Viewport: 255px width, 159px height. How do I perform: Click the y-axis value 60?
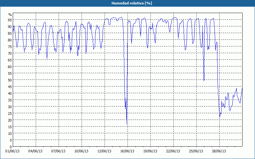(10, 67)
